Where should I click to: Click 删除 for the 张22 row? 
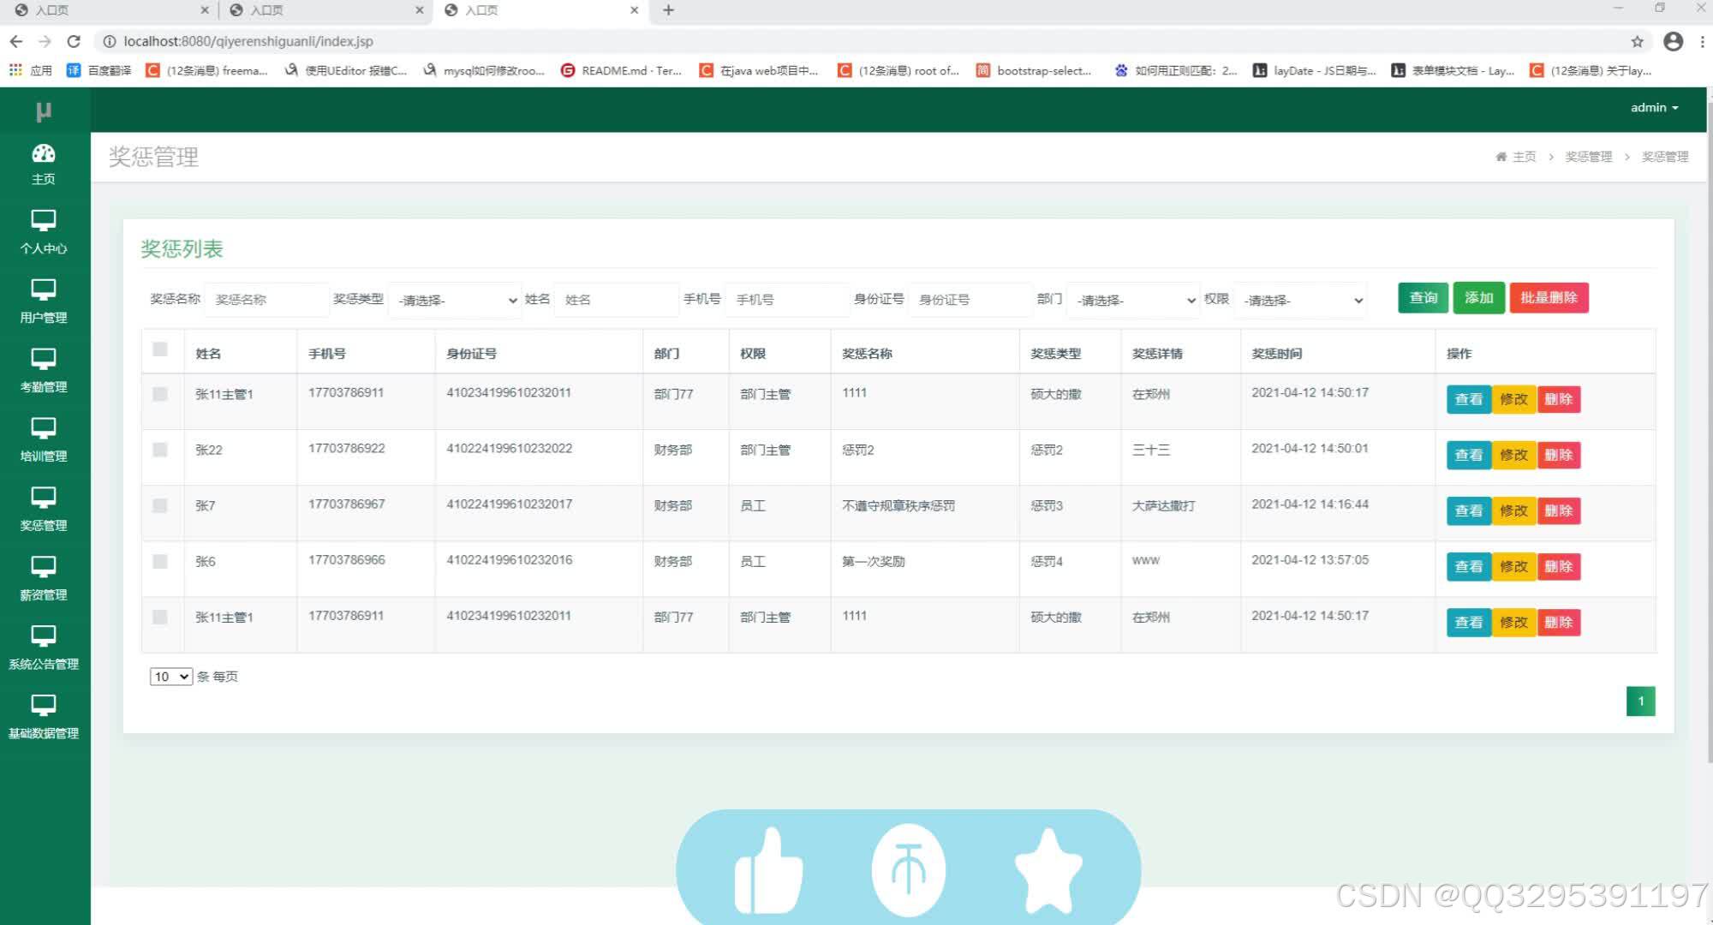[x=1559, y=455]
